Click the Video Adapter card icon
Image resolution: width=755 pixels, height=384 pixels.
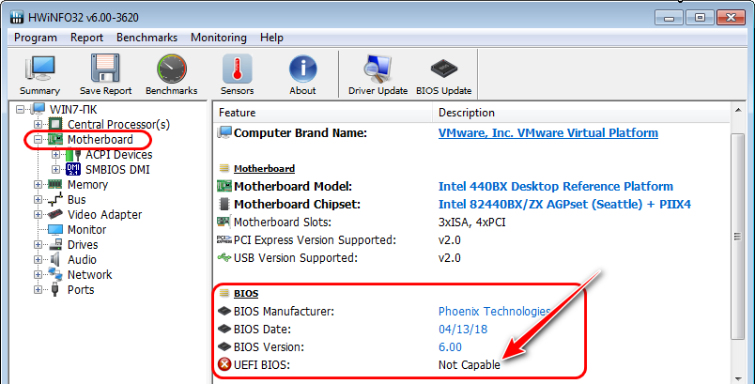pos(54,215)
